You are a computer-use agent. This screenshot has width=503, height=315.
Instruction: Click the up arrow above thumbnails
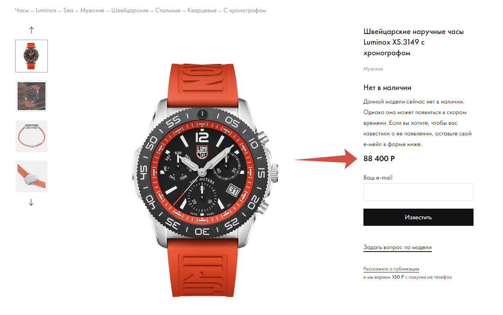click(x=32, y=30)
